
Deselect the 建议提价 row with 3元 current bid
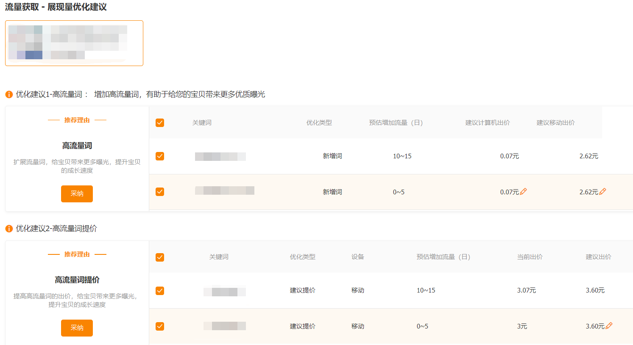coord(160,326)
